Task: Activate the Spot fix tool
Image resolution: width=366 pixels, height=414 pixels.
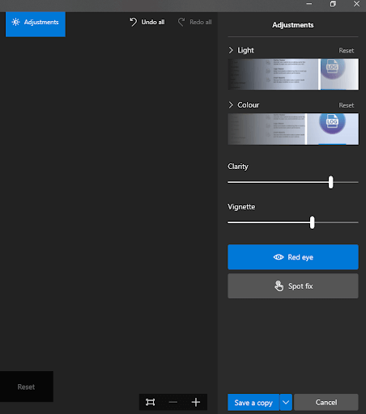Action: tap(293, 286)
